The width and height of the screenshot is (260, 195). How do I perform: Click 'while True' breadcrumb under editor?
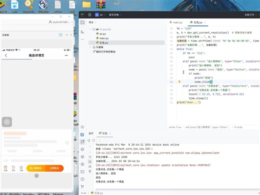175,127
